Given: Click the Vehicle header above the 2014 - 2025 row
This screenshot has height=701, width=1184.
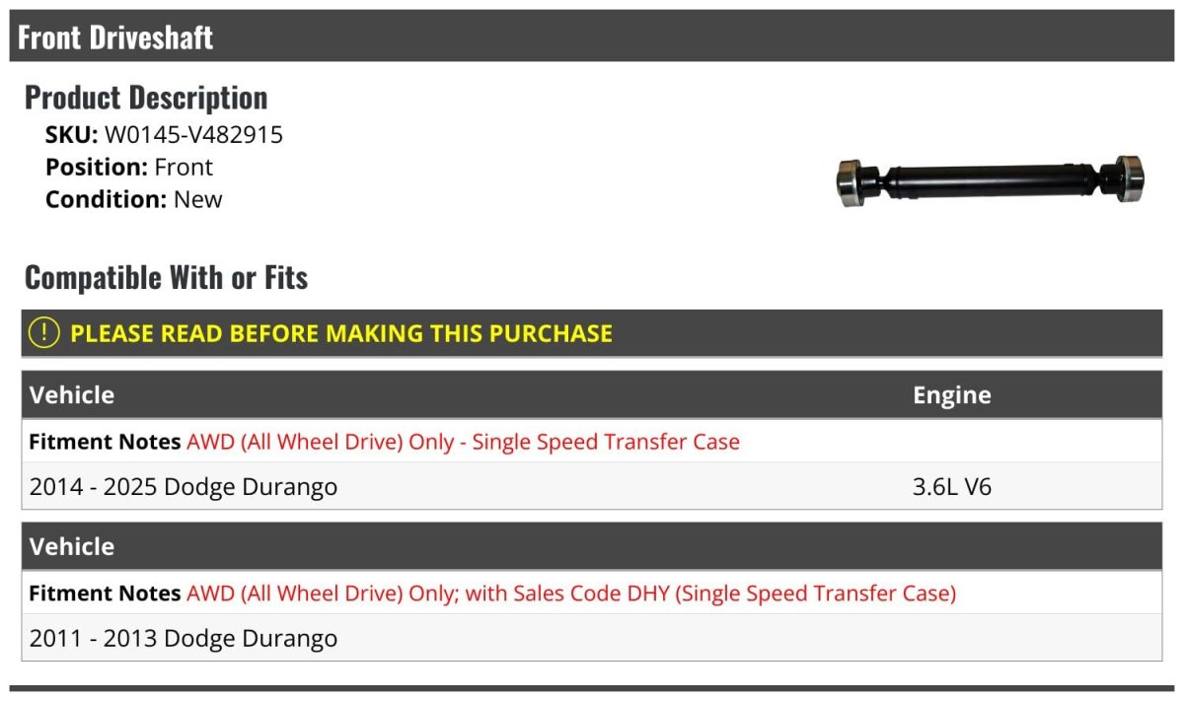Looking at the screenshot, I should click(x=72, y=395).
